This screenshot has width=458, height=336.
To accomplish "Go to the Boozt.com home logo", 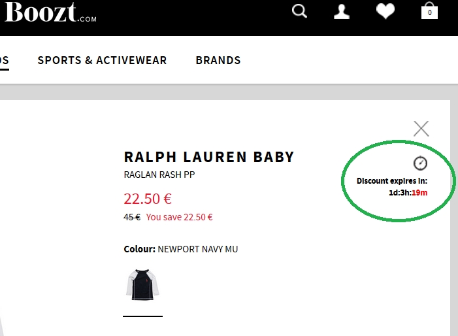I will (x=50, y=12).
